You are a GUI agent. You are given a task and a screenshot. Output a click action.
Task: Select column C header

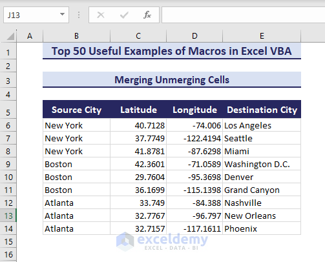point(138,36)
